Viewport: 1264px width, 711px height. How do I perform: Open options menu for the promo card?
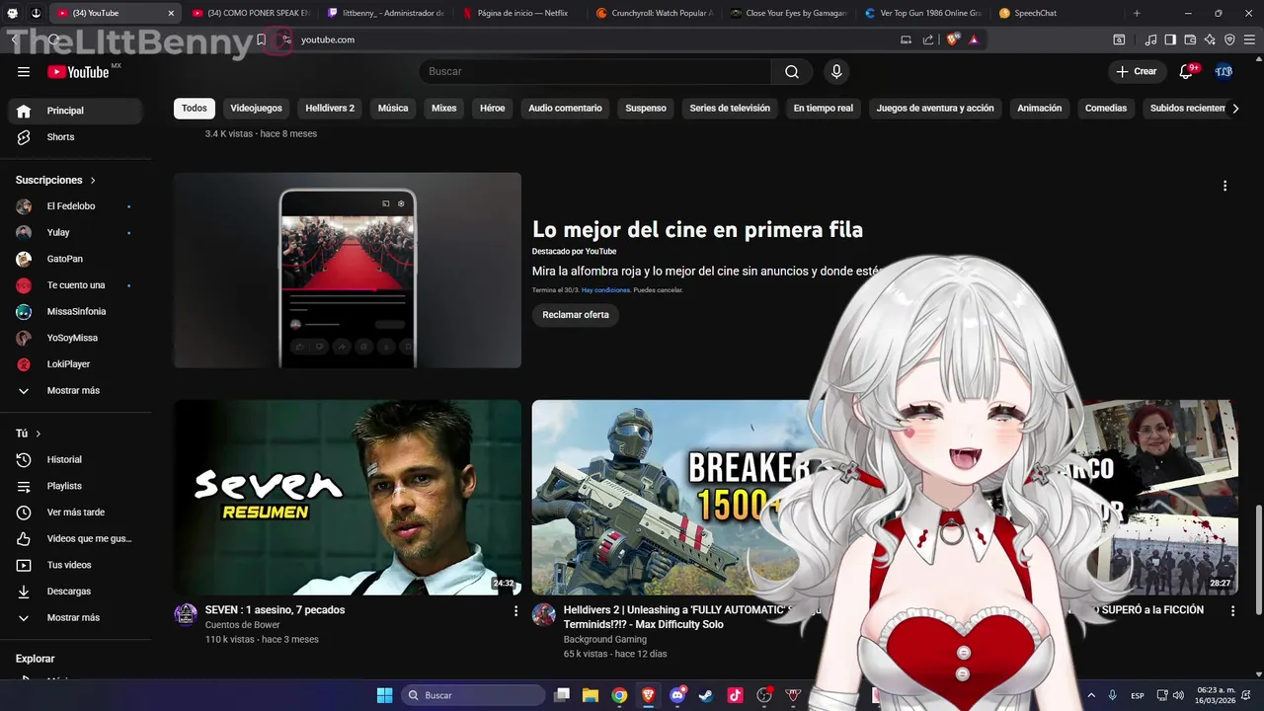pyautogui.click(x=1224, y=186)
